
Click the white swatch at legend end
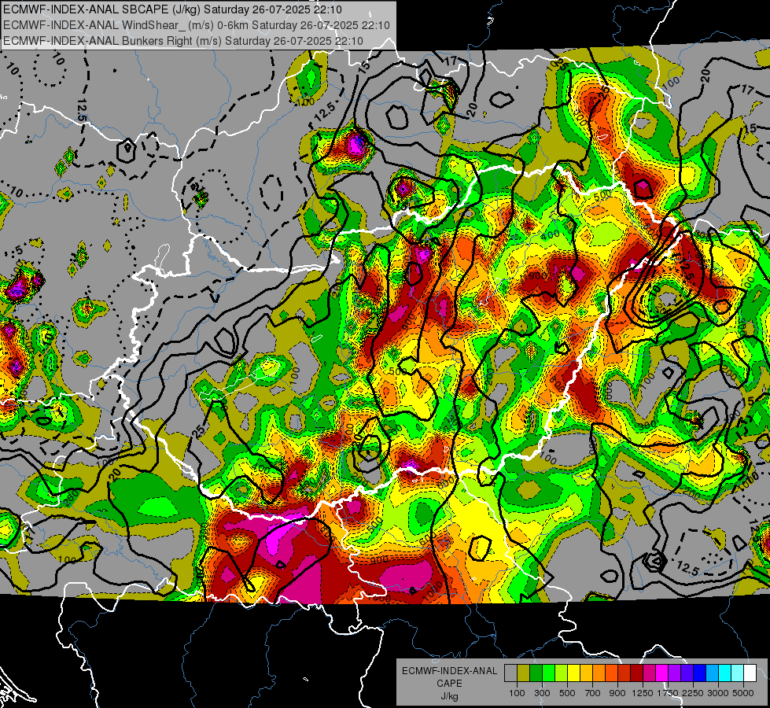tap(750, 673)
